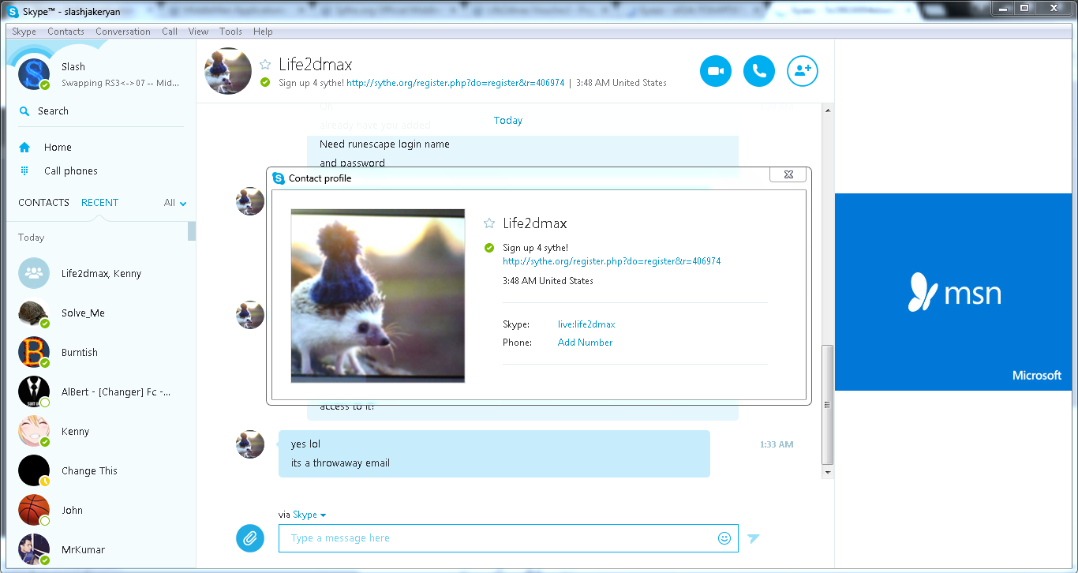Click the Life2dmax name in Contact profile
1078x573 pixels.
click(535, 223)
